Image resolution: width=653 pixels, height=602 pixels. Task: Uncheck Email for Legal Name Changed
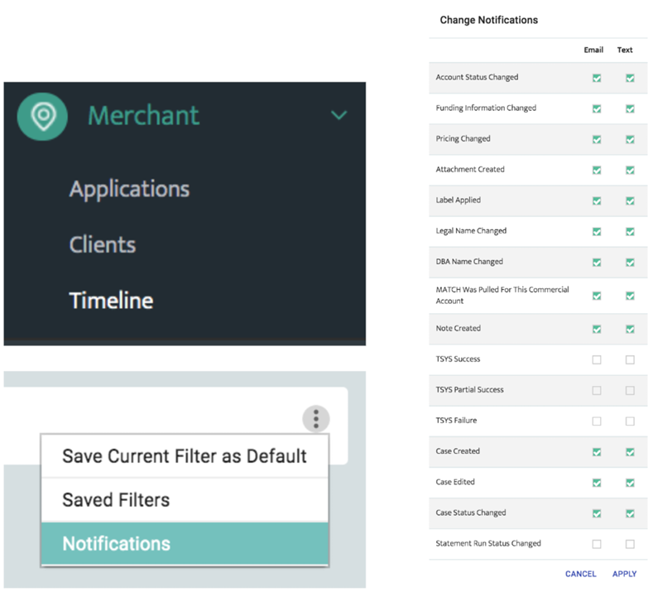(597, 232)
